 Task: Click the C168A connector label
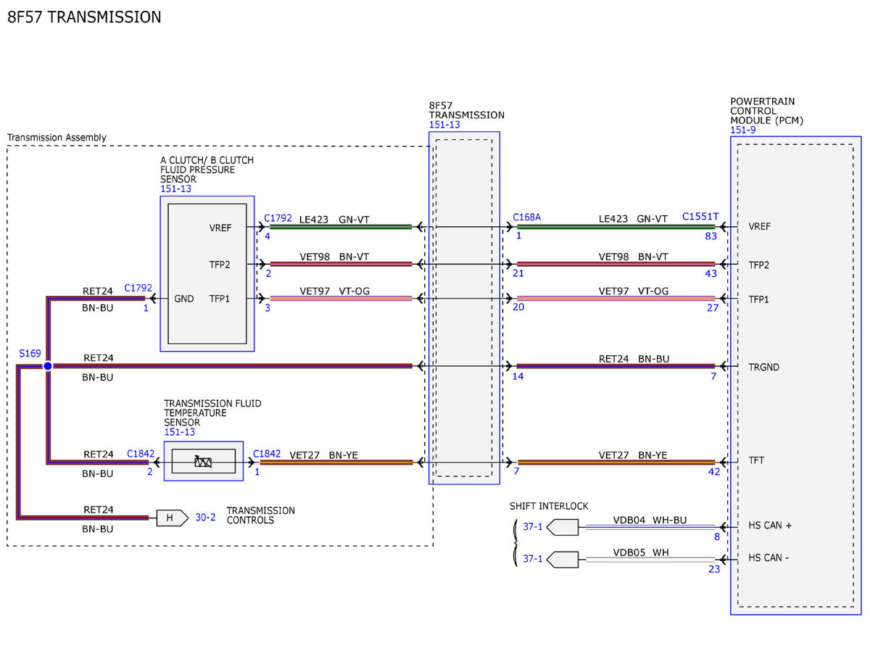click(x=527, y=217)
